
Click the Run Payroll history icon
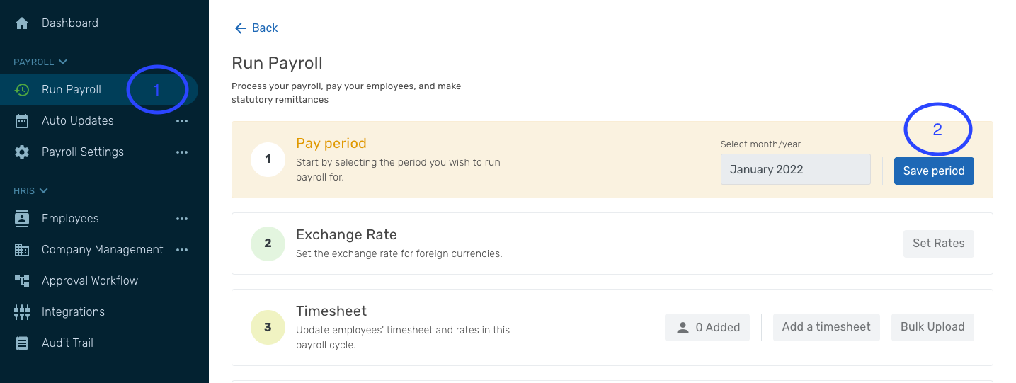[x=22, y=90]
